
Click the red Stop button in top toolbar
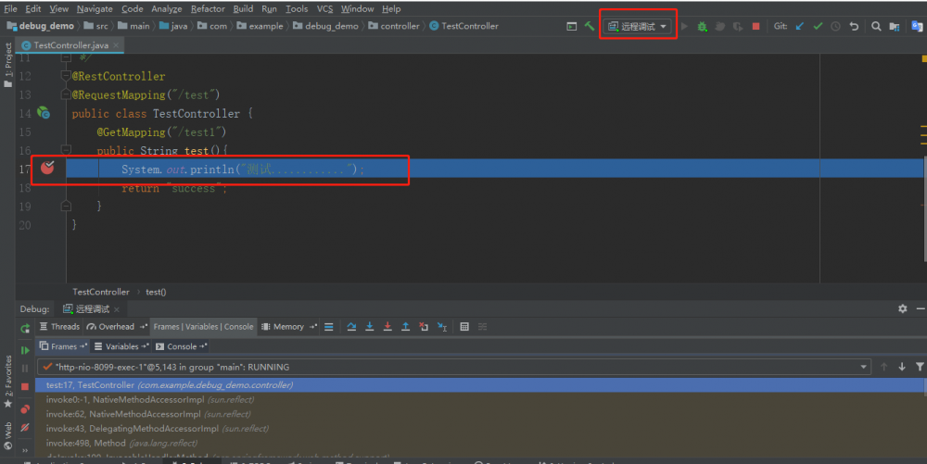click(756, 26)
